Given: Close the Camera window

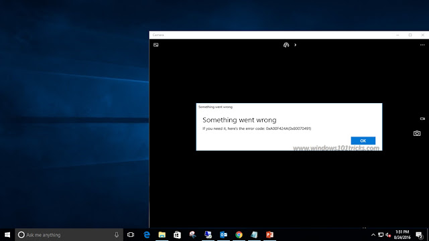Looking at the screenshot, I should click(423, 35).
